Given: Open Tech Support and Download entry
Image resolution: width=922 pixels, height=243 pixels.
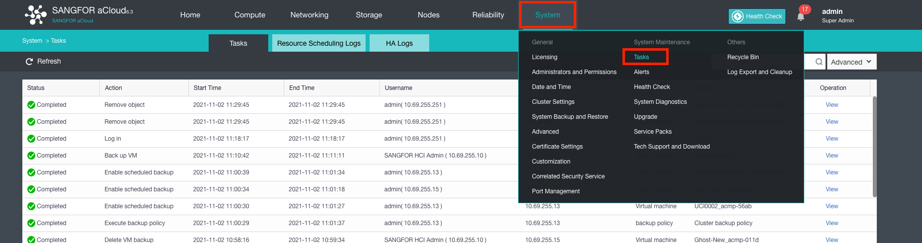Looking at the screenshot, I should [672, 147].
